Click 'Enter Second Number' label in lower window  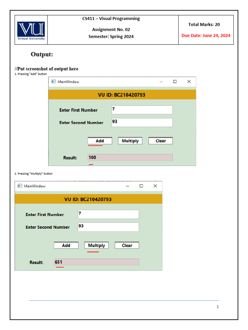point(48,227)
